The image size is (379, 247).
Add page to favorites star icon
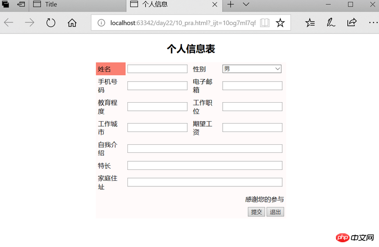click(x=280, y=23)
